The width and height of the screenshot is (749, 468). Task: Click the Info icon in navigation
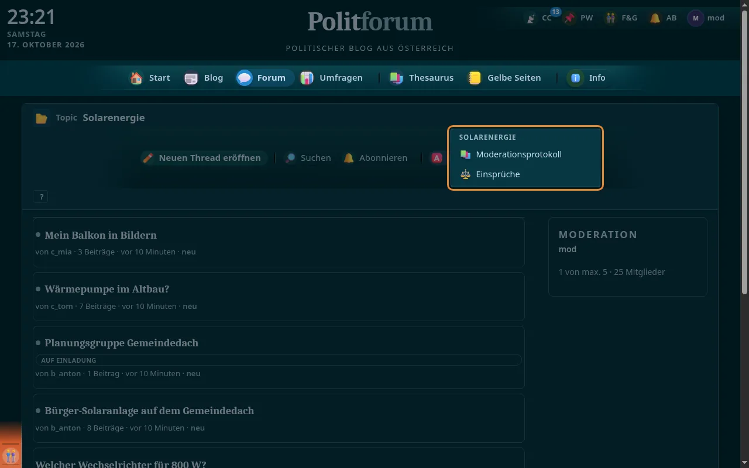(x=576, y=78)
